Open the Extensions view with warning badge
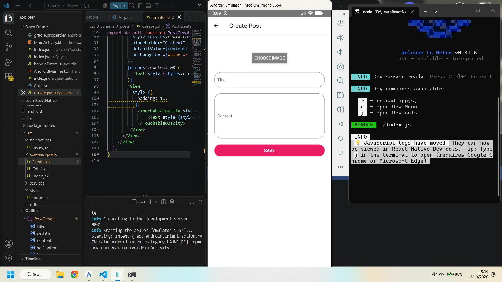 9,77
